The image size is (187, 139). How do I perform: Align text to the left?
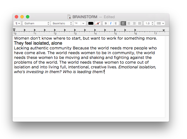tap(123, 23)
